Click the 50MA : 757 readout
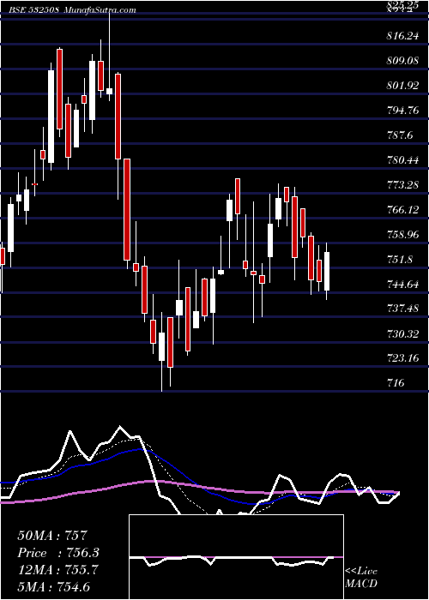This screenshot has width=429, height=600. coord(52,536)
